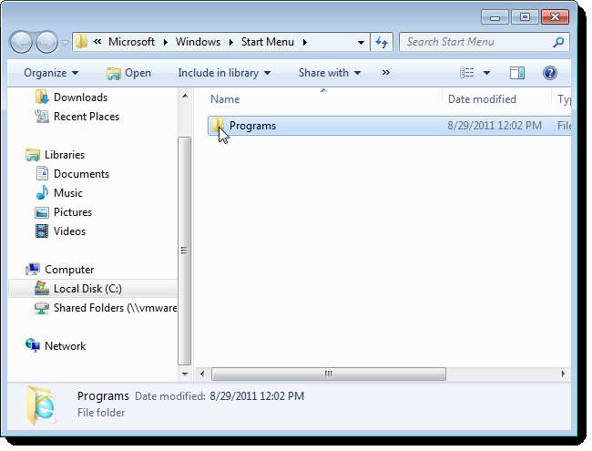Click the Shared Folders drive icon
The width and height of the screenshot is (592, 451).
click(42, 308)
